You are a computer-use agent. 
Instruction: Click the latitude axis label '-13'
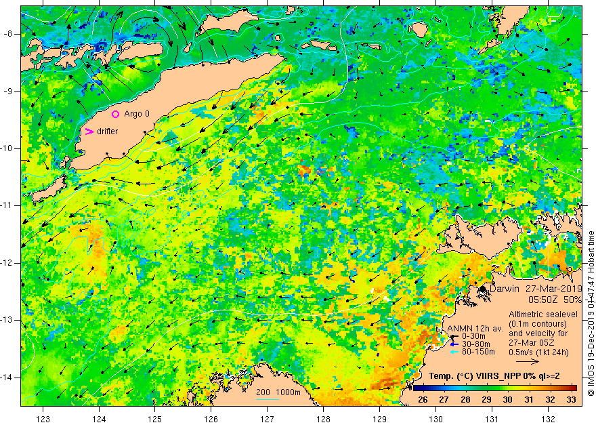(7, 320)
